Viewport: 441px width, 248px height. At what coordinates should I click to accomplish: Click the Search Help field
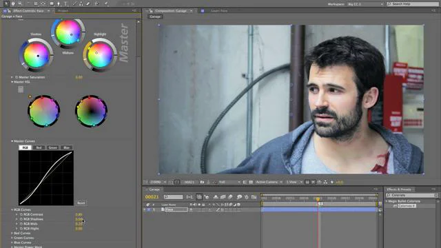(x=412, y=4)
